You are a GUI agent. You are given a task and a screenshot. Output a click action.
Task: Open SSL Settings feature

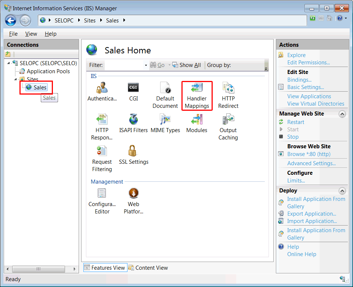click(x=133, y=155)
